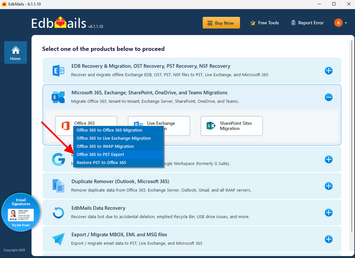The image size is (355, 258).
Task: Expand EdbMails Data Recovery section plus
Action: [328, 213]
